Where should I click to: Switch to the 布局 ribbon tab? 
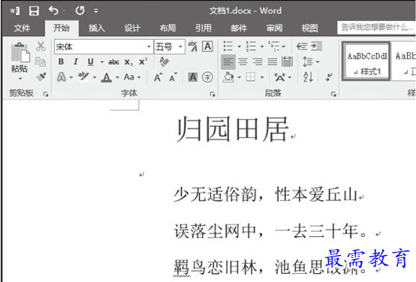[x=167, y=28]
